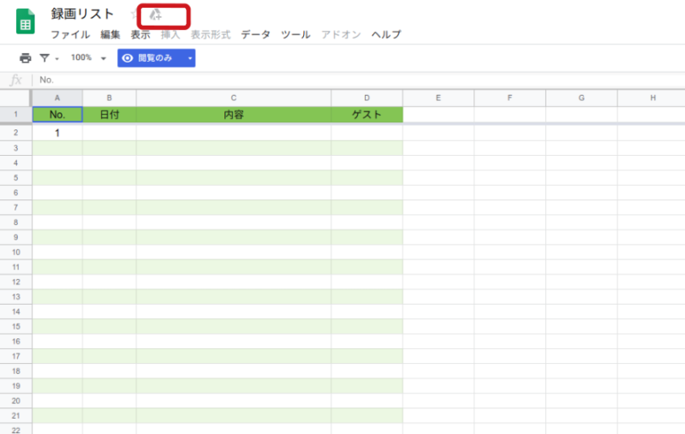Select row 2 header
This screenshot has width=685, height=434.
pos(15,133)
